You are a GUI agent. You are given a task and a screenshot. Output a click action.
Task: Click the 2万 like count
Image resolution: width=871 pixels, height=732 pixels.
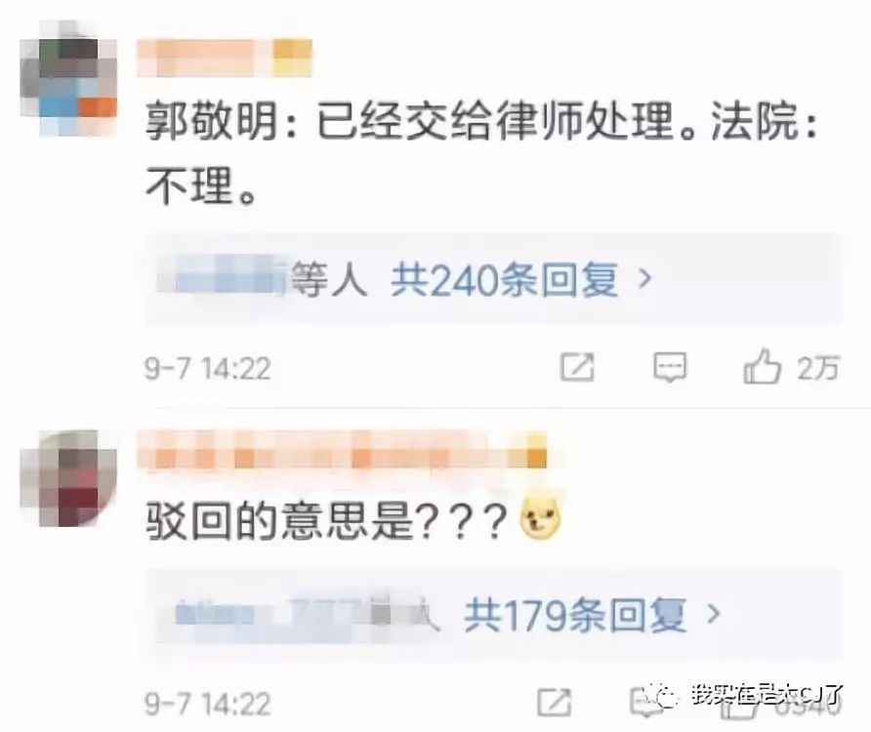(x=818, y=368)
